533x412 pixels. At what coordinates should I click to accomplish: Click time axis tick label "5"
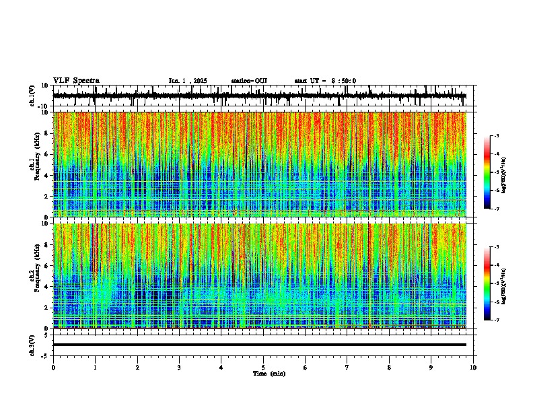click(263, 368)
